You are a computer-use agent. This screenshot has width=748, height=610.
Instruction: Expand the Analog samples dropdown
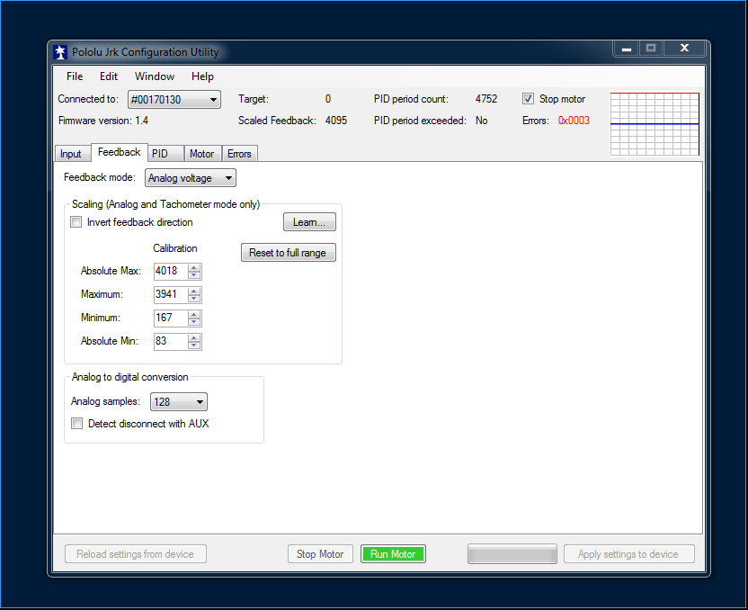tap(178, 402)
